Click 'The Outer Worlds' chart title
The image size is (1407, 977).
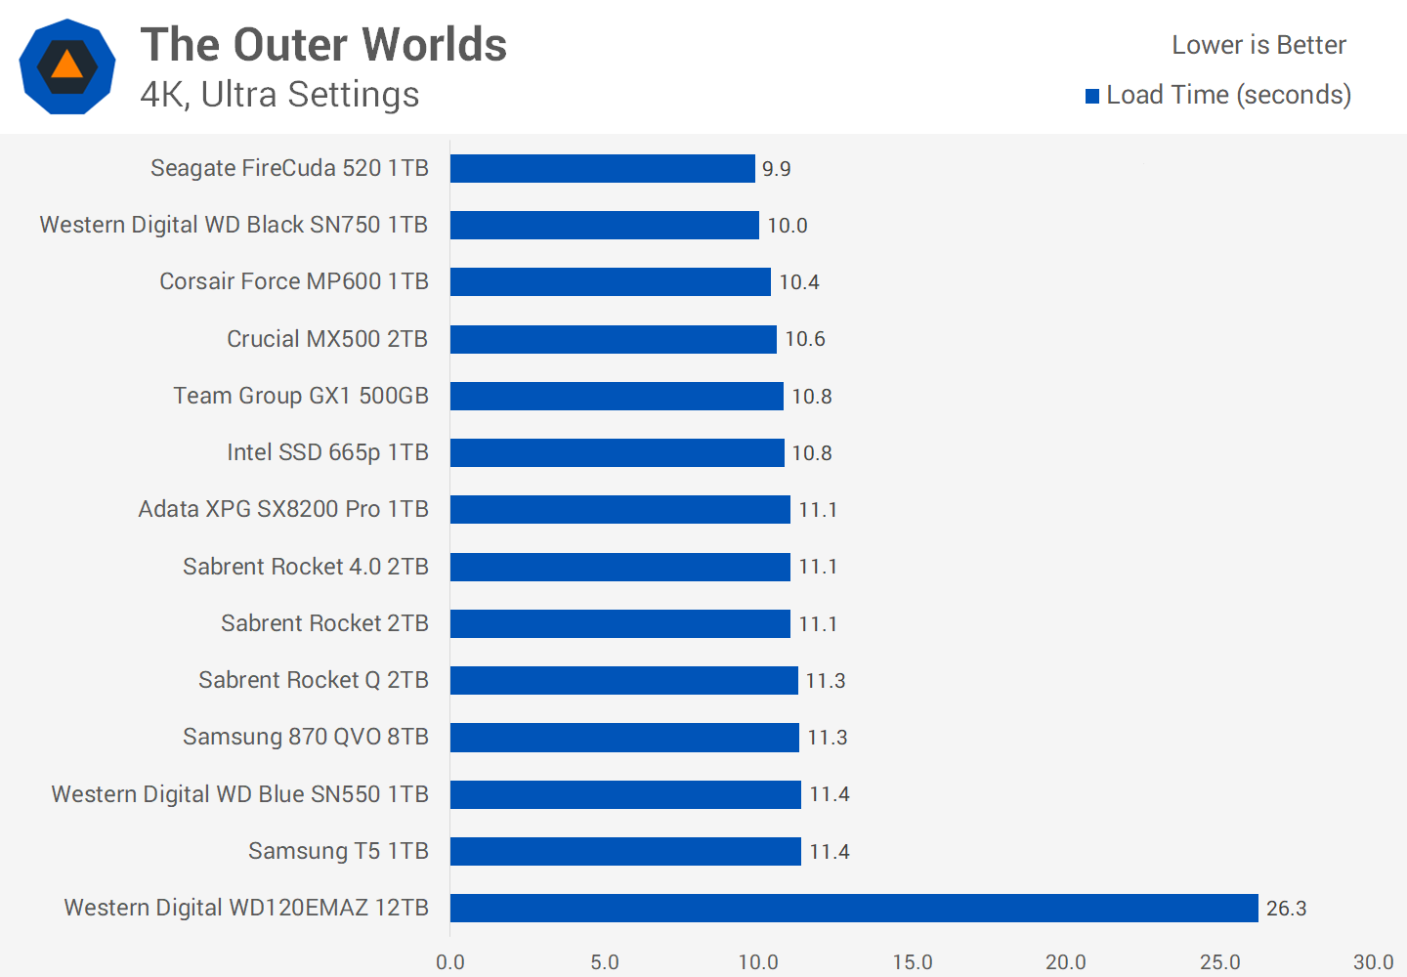pos(323,45)
